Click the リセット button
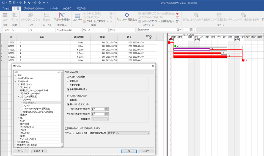This screenshot has height=156, width=264. coord(21,151)
